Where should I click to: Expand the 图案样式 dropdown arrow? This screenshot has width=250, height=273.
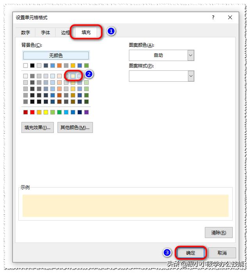(191, 76)
